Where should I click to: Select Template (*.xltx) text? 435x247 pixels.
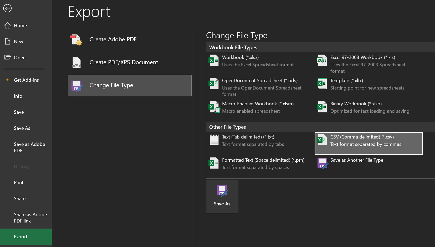tap(347, 81)
